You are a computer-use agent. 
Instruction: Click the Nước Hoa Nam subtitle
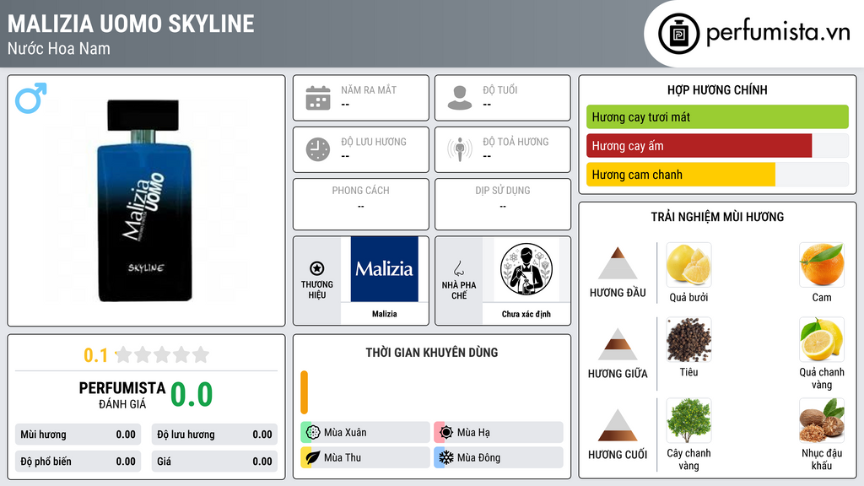click(58, 48)
